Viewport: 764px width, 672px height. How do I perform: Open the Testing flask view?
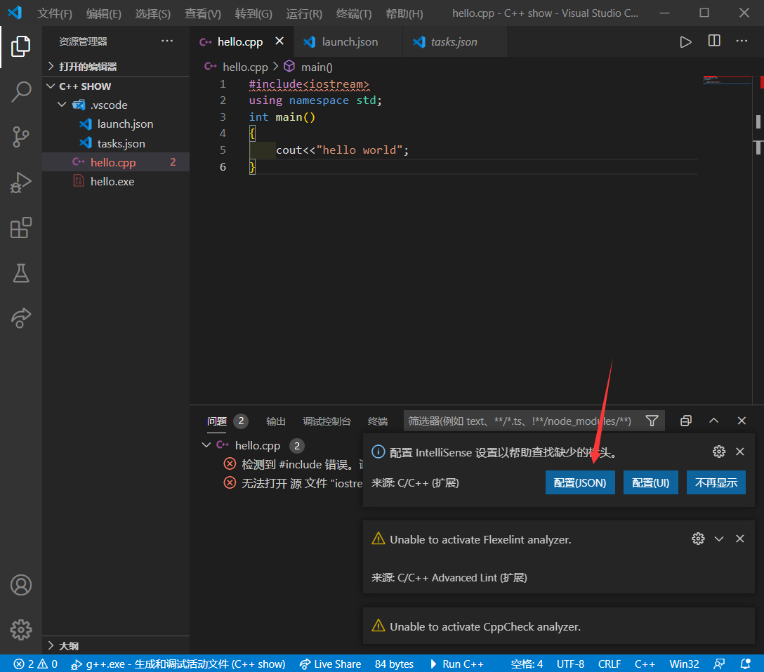(x=20, y=273)
